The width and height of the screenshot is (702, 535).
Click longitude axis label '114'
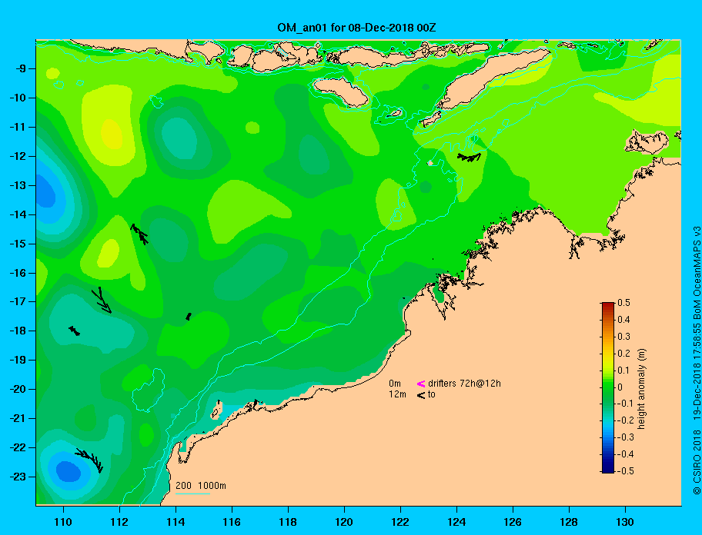click(175, 522)
